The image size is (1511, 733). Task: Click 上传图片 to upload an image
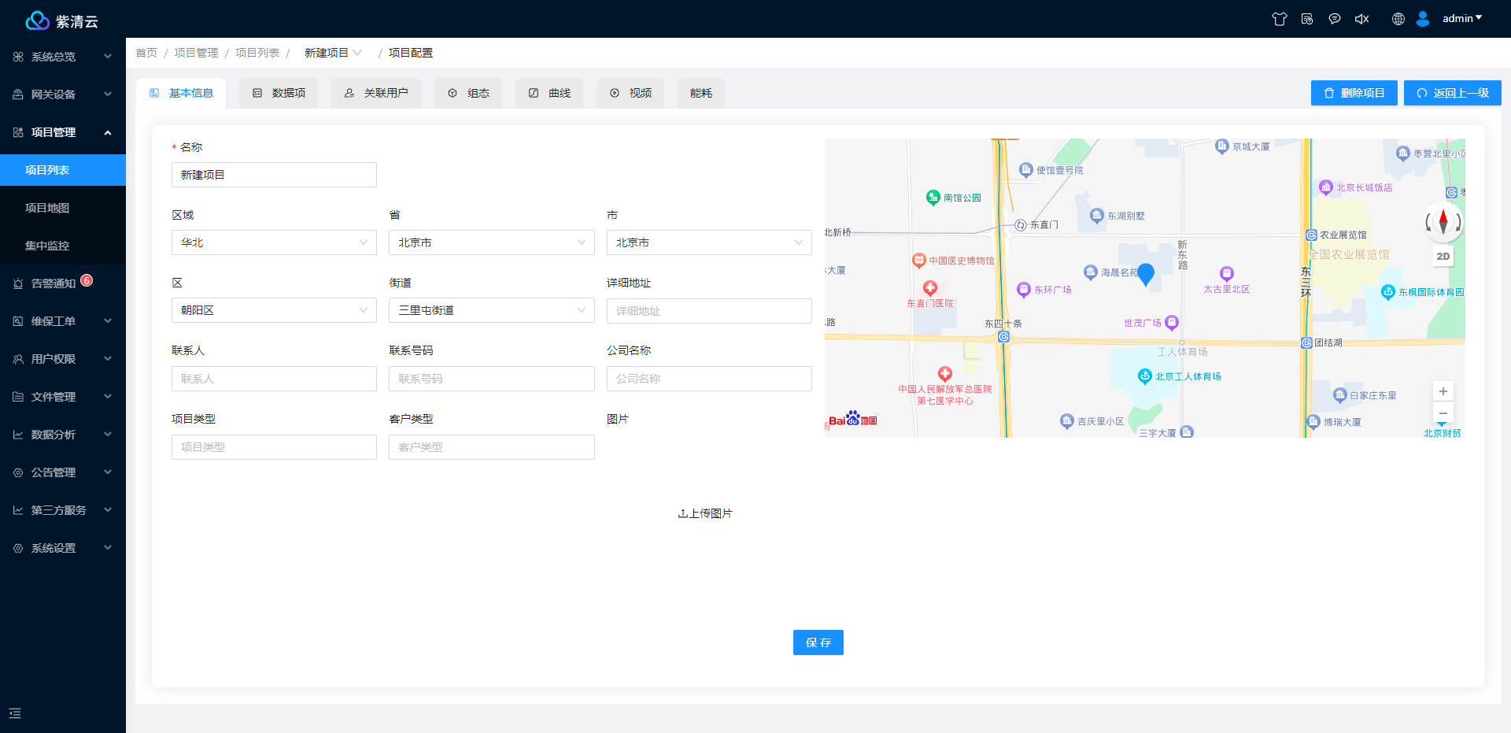[705, 513]
